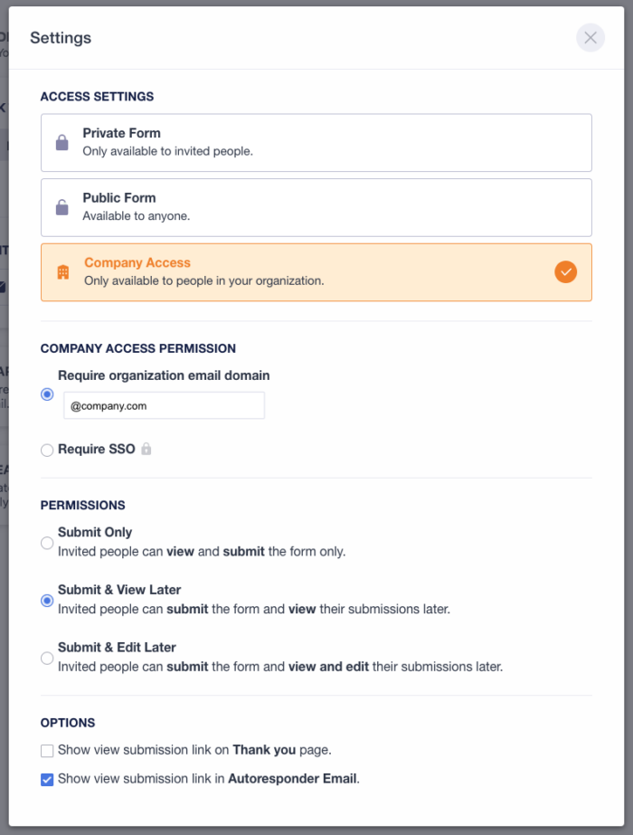Click the padlock icon on Public Form

61,206
